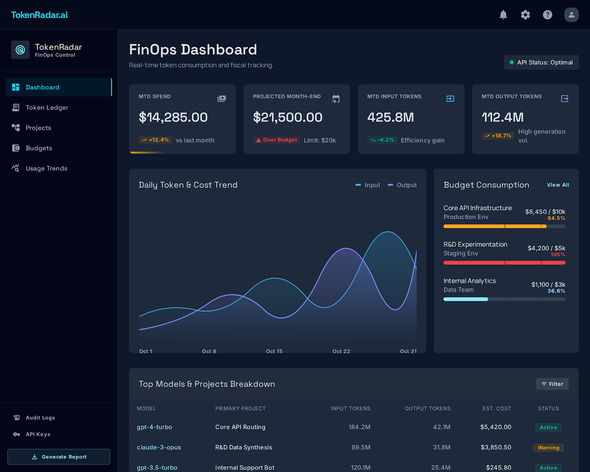Click the Dashboard grid icon
590x472 pixels.
[x=16, y=87]
